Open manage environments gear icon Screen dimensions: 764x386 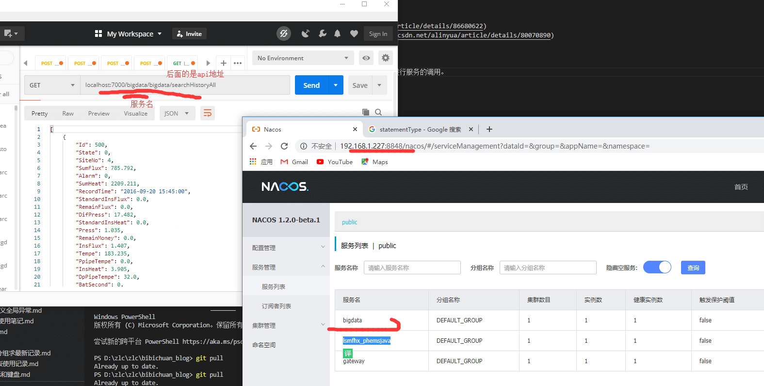click(385, 58)
